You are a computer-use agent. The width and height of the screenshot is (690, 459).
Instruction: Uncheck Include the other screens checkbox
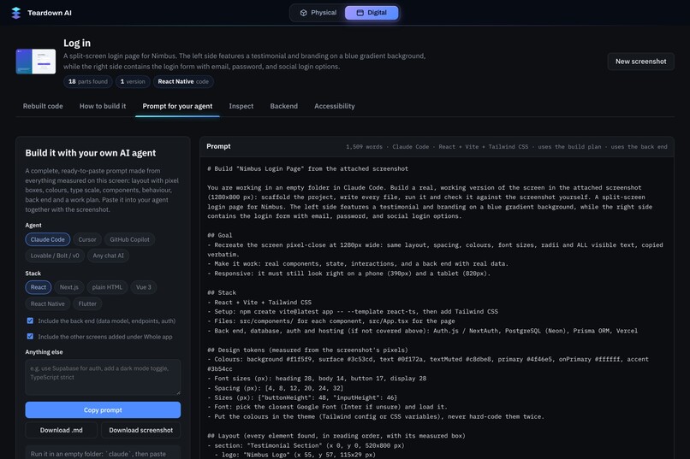tap(30, 337)
